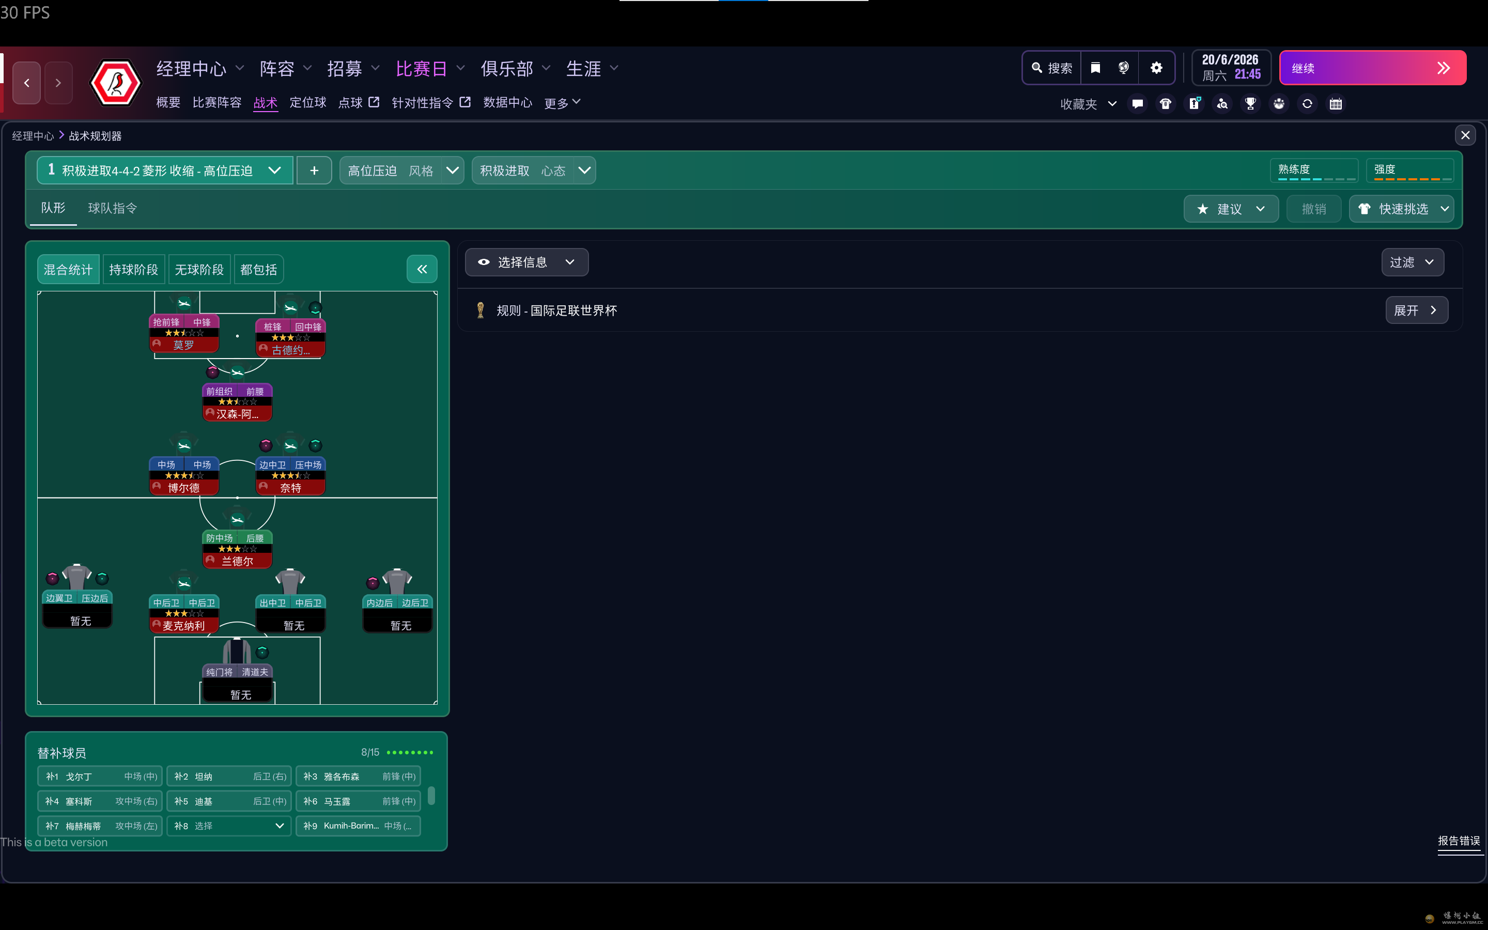Image resolution: width=1488 pixels, height=930 pixels.
Task: Open the scouting person-search icon
Action: point(1222,103)
